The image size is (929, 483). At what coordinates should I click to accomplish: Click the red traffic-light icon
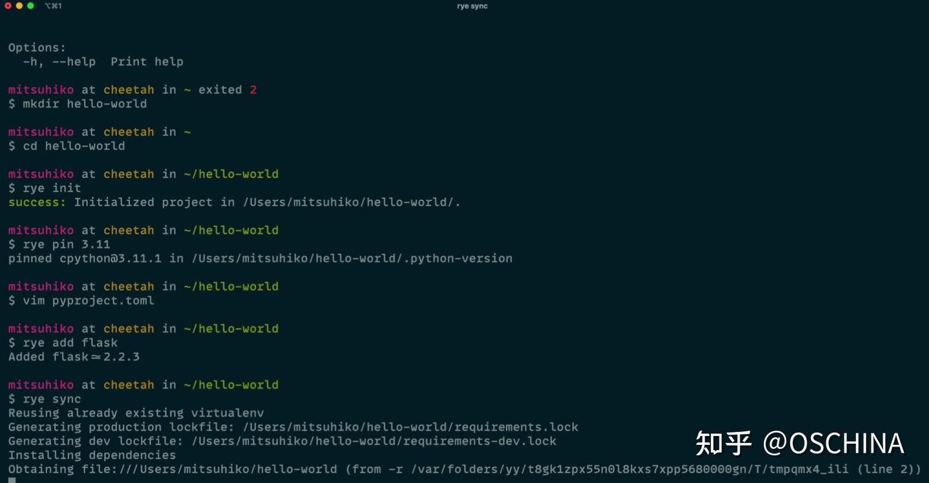pos(8,6)
